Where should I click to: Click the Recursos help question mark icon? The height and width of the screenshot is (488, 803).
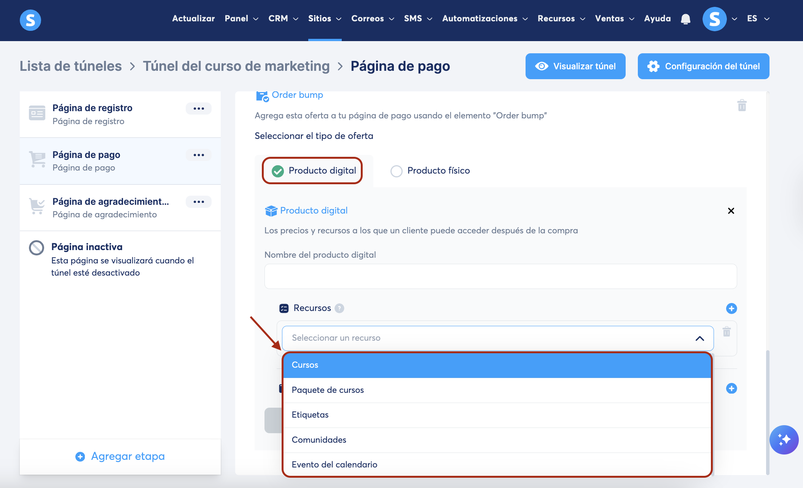point(339,308)
